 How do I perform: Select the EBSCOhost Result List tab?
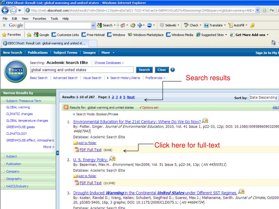(45, 43)
